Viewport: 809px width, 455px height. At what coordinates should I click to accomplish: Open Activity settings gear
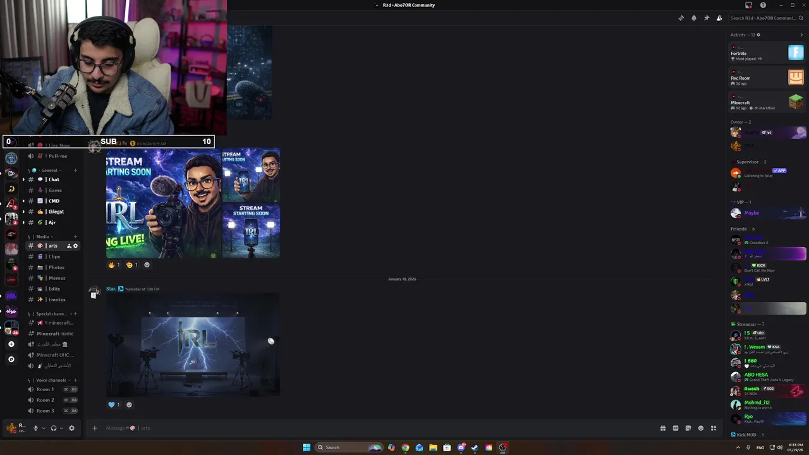(x=758, y=35)
